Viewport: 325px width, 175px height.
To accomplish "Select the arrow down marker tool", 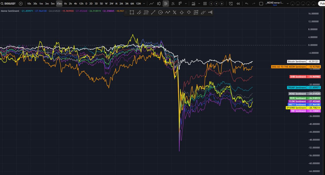I will tap(189, 12).
